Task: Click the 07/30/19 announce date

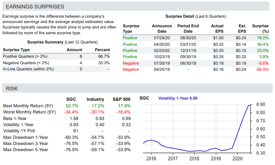Action: pyautogui.click(x=162, y=63)
